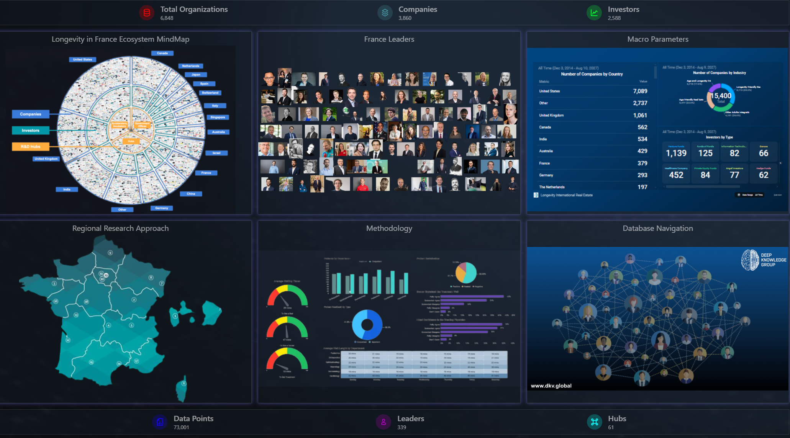Viewport: 790px width, 438px height.
Task: Click the teal Hubs network icon
Action: pyautogui.click(x=594, y=422)
